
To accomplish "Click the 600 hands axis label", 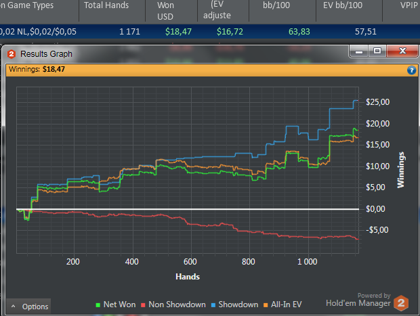I will pos(190,262).
